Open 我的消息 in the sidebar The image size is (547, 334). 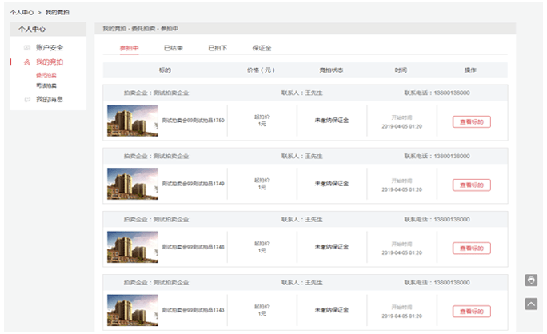click(50, 100)
